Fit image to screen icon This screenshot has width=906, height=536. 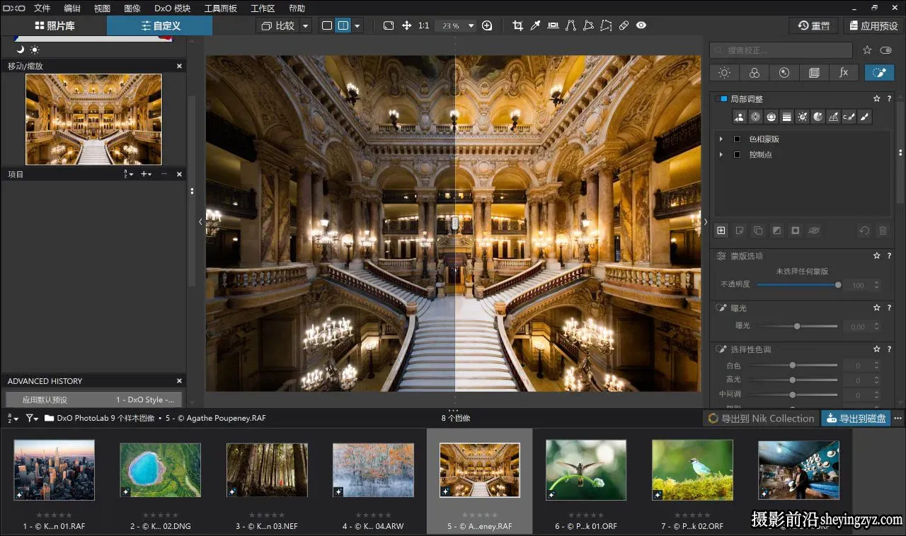389,25
